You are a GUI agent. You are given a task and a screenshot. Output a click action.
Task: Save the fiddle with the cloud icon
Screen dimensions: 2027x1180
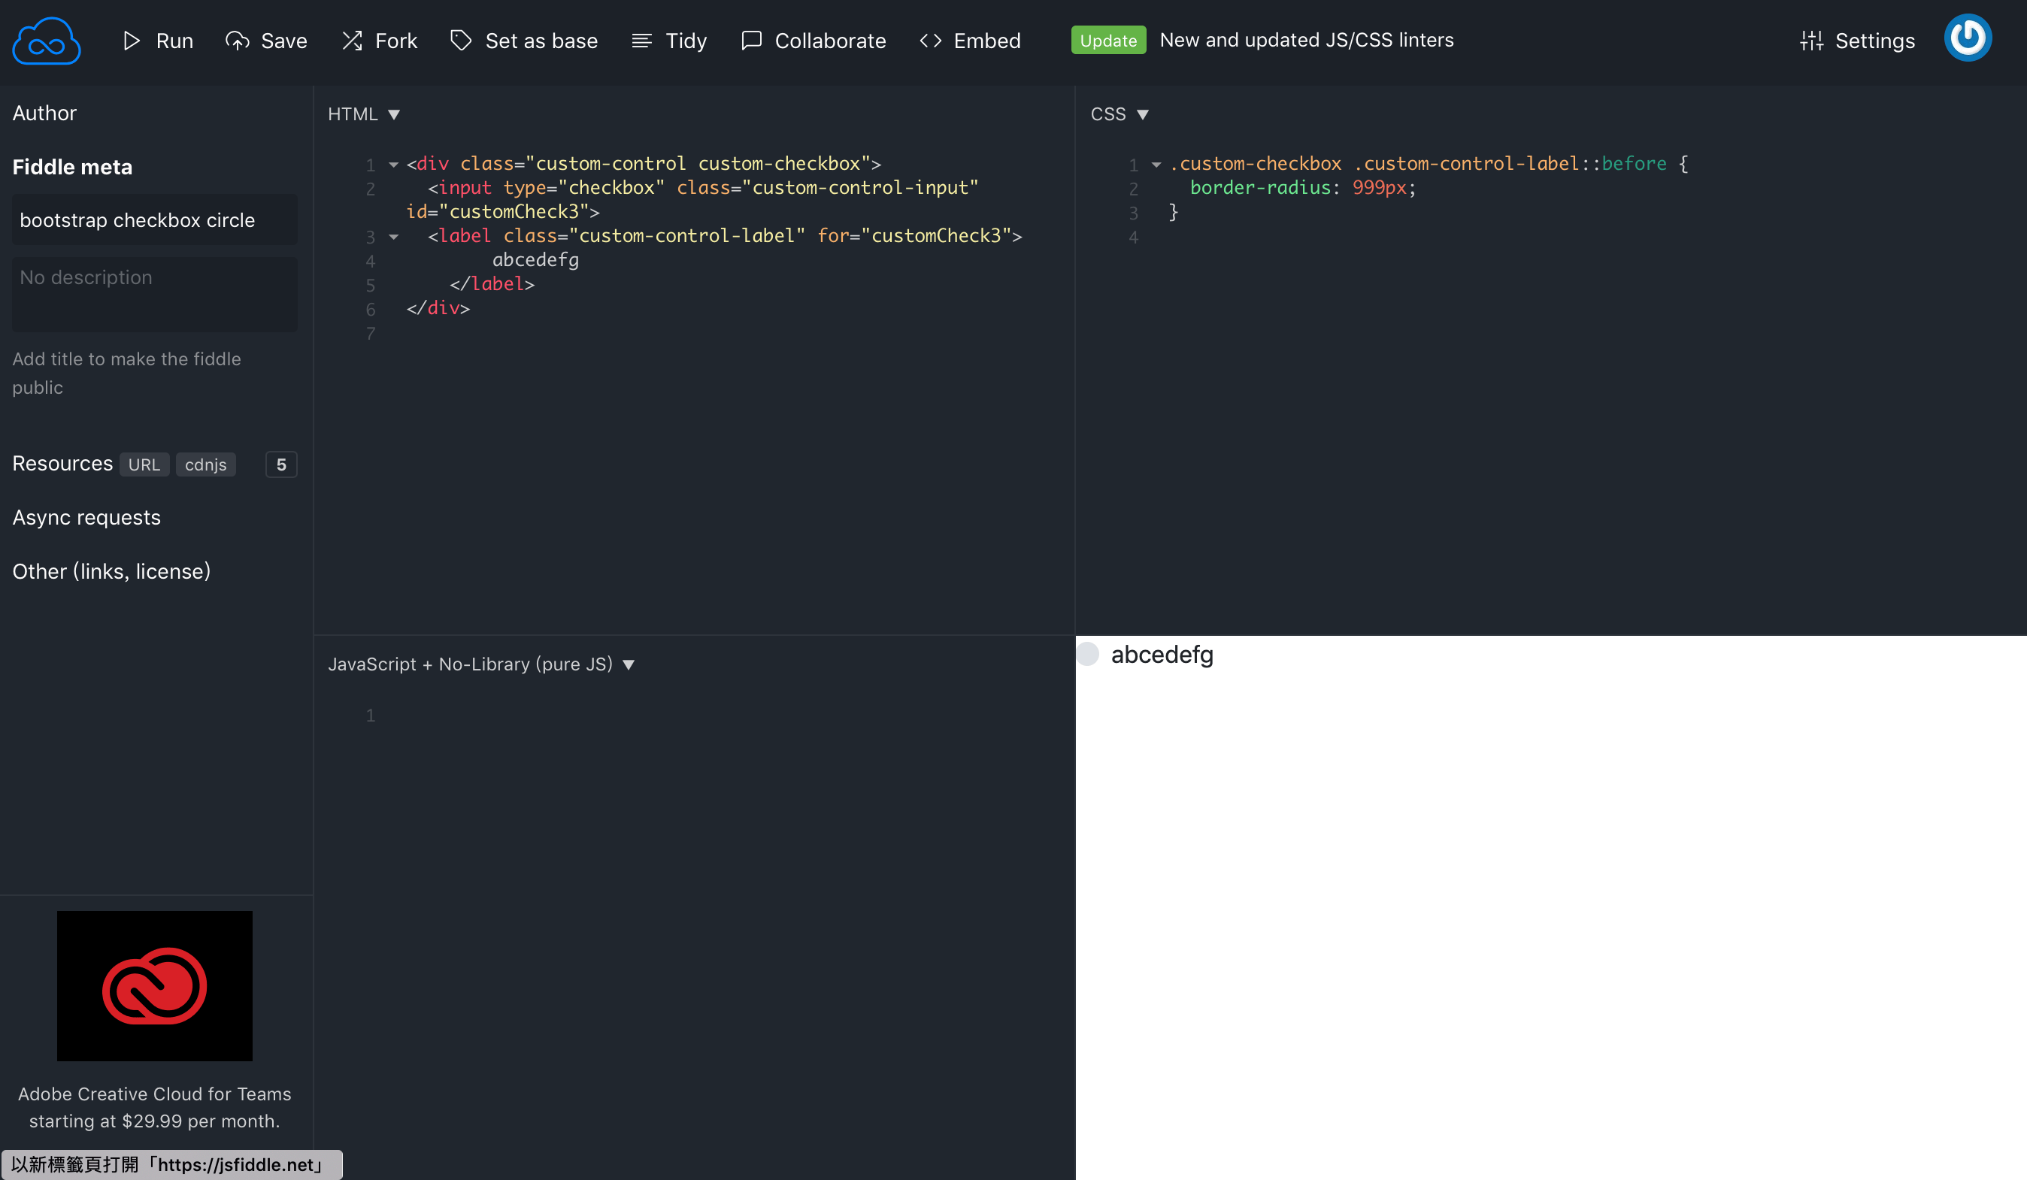click(x=266, y=40)
